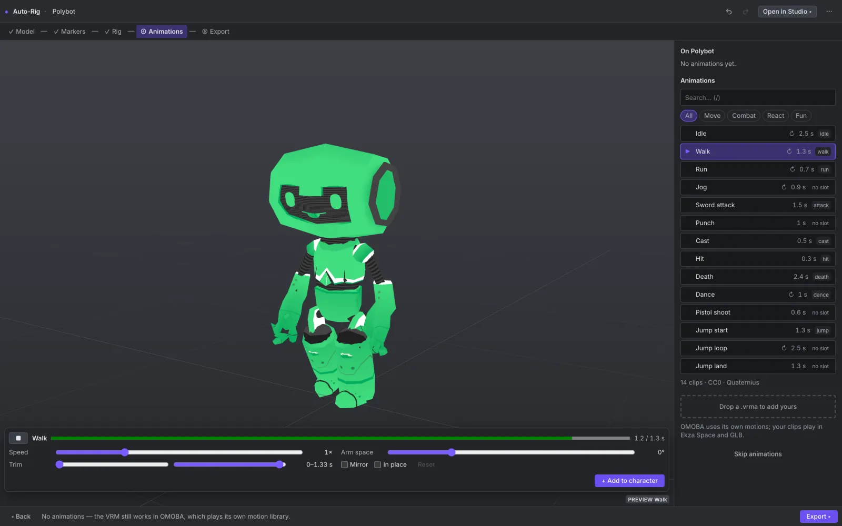Click the loop icon on the Idle row
The width and height of the screenshot is (842, 526).
[791, 134]
